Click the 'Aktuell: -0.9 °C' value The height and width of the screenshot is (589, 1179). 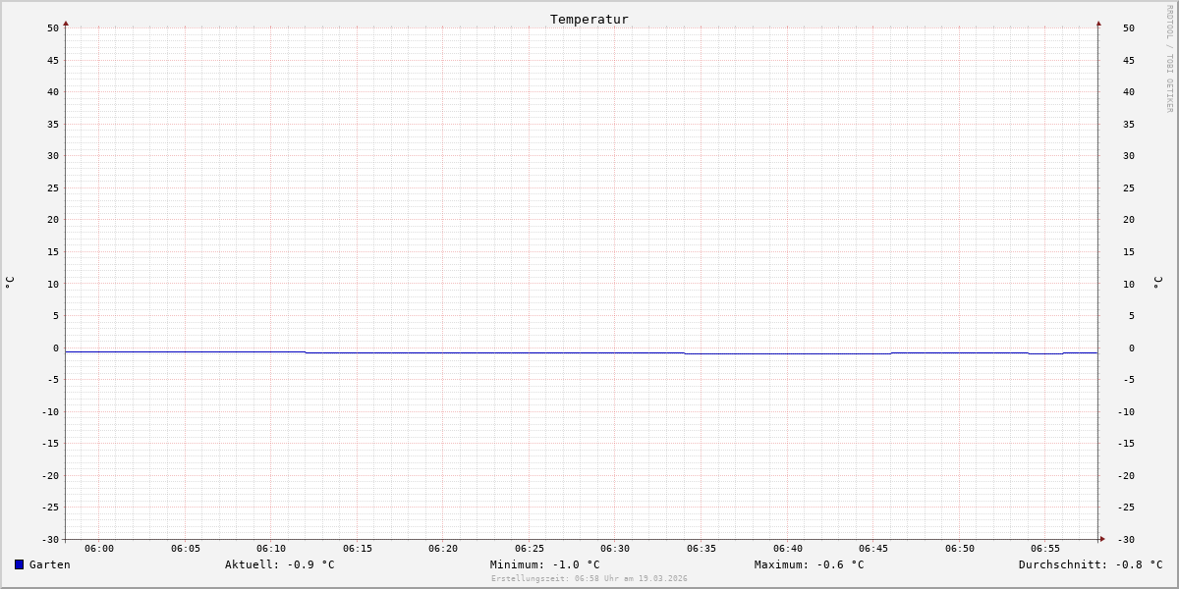click(280, 564)
